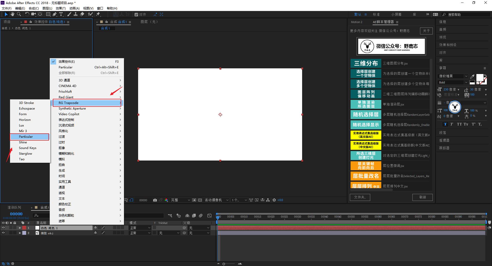Screen dimensions: 492x266
Task: Open the 合成(C) menu in menu bar
Action: (34, 8)
